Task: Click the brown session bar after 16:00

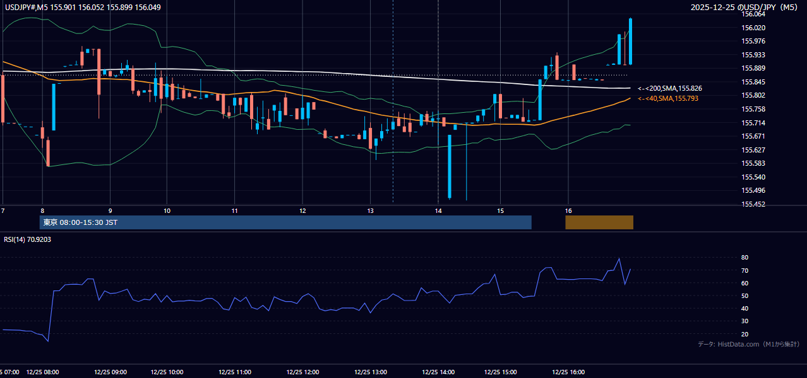Action: click(x=599, y=222)
